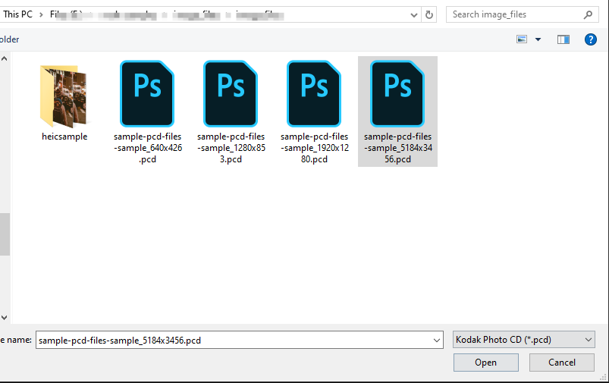The image size is (609, 383).
Task: Expand the address bar history dropdown
Action: (414, 15)
